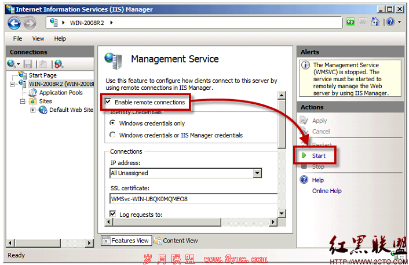Go to Home via house icon

pos(375,22)
